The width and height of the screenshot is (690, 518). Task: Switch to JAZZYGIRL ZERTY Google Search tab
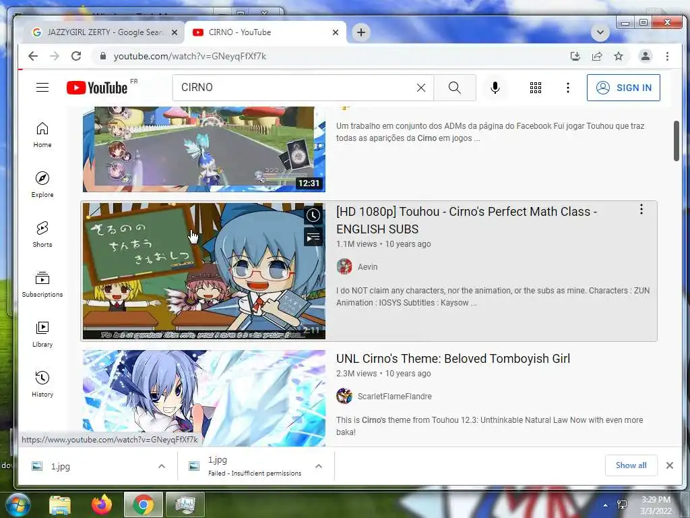point(103,32)
